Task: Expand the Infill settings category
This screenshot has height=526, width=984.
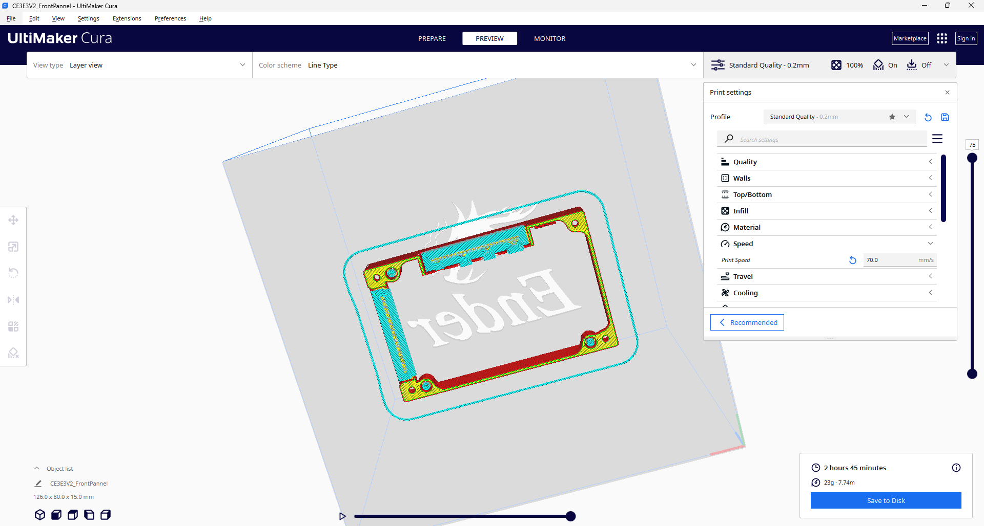Action: coord(827,211)
